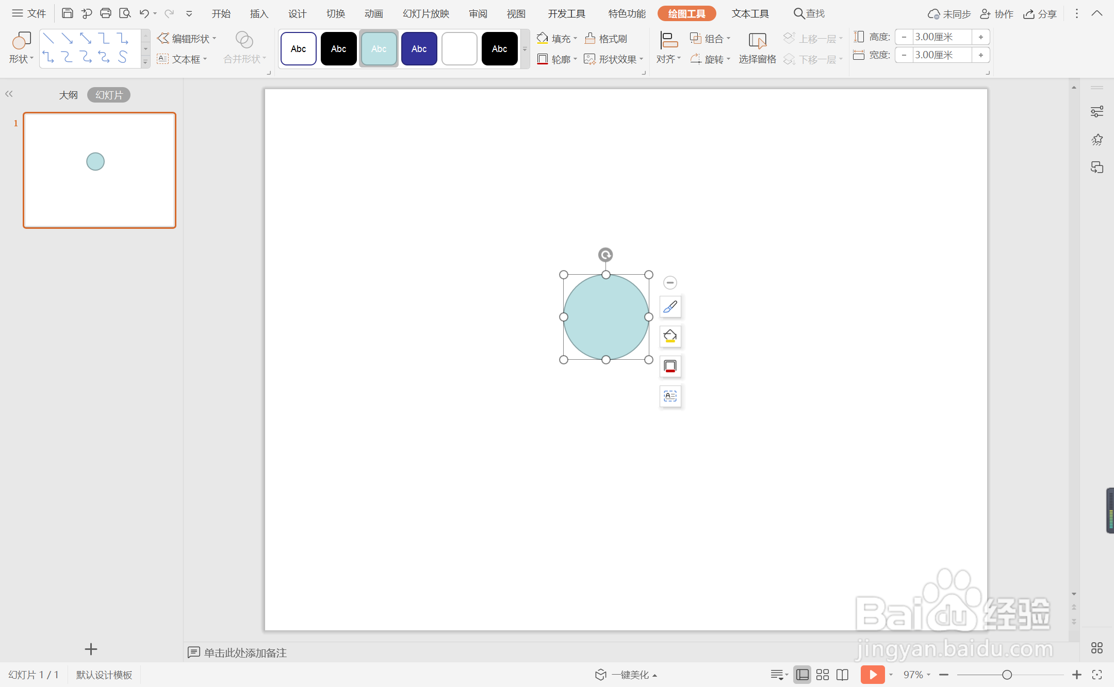Click the Save icon in quick toolbar
Image resolution: width=1114 pixels, height=687 pixels.
(67, 13)
